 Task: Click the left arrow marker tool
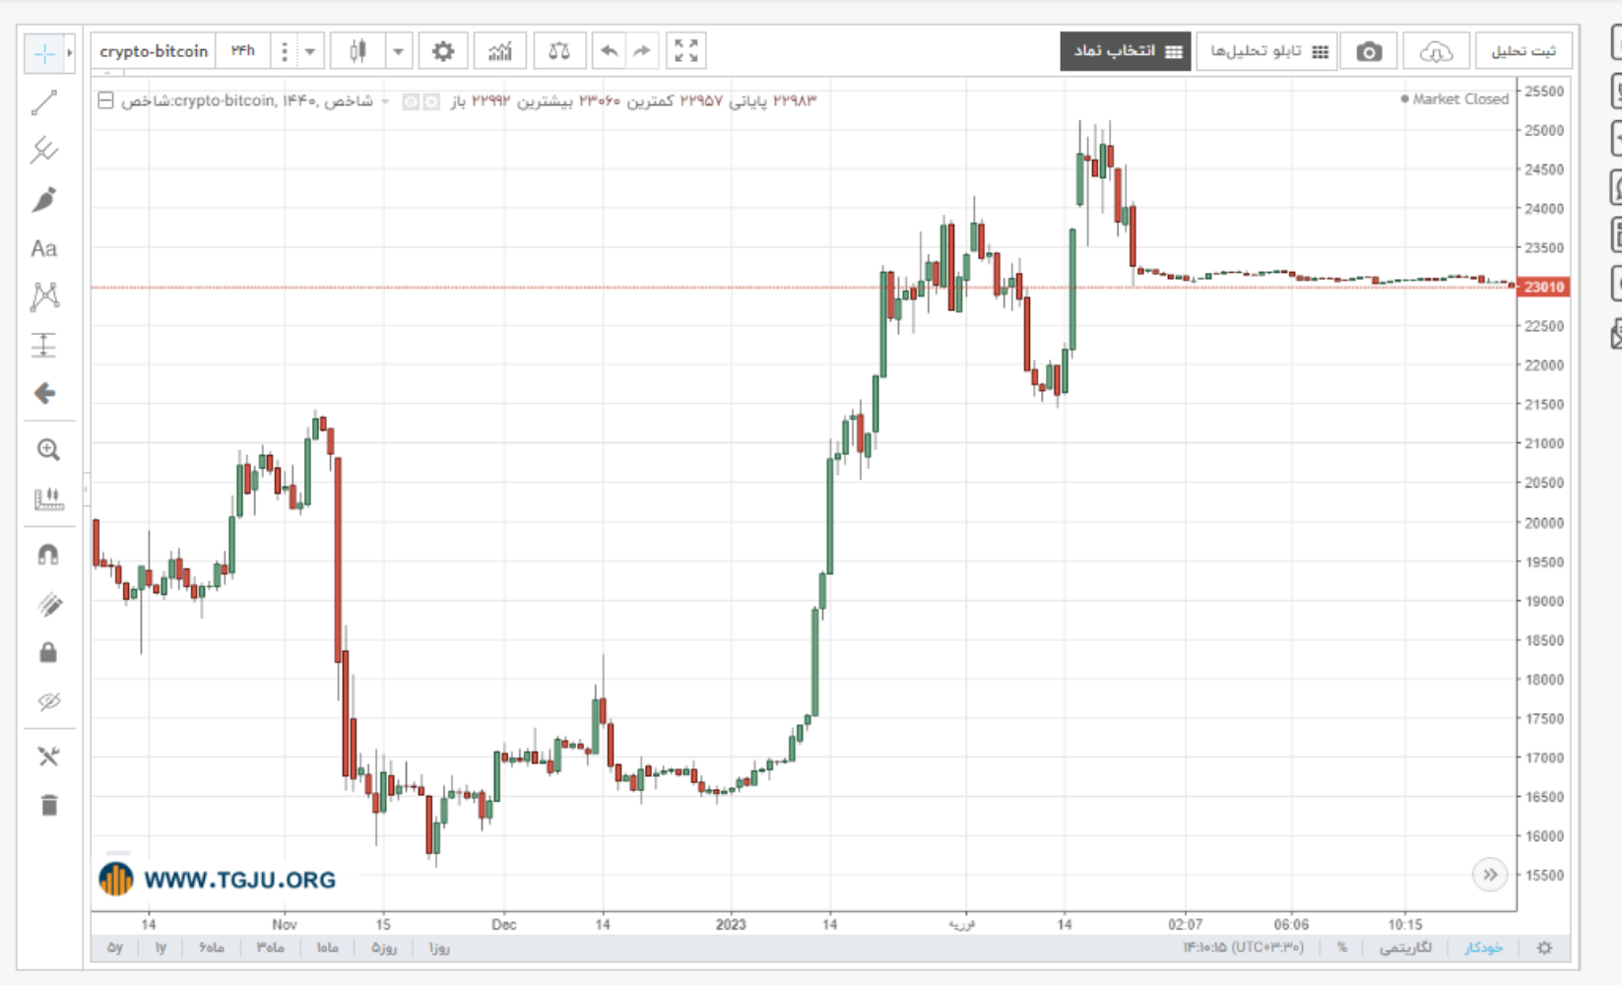coord(44,393)
